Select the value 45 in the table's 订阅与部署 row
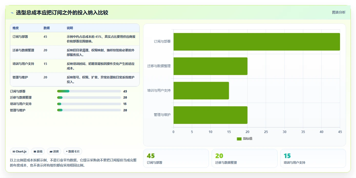This screenshot has height=178, width=356. 45,37
